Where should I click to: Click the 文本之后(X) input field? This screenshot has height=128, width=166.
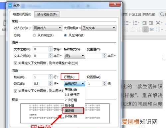point(41,56)
